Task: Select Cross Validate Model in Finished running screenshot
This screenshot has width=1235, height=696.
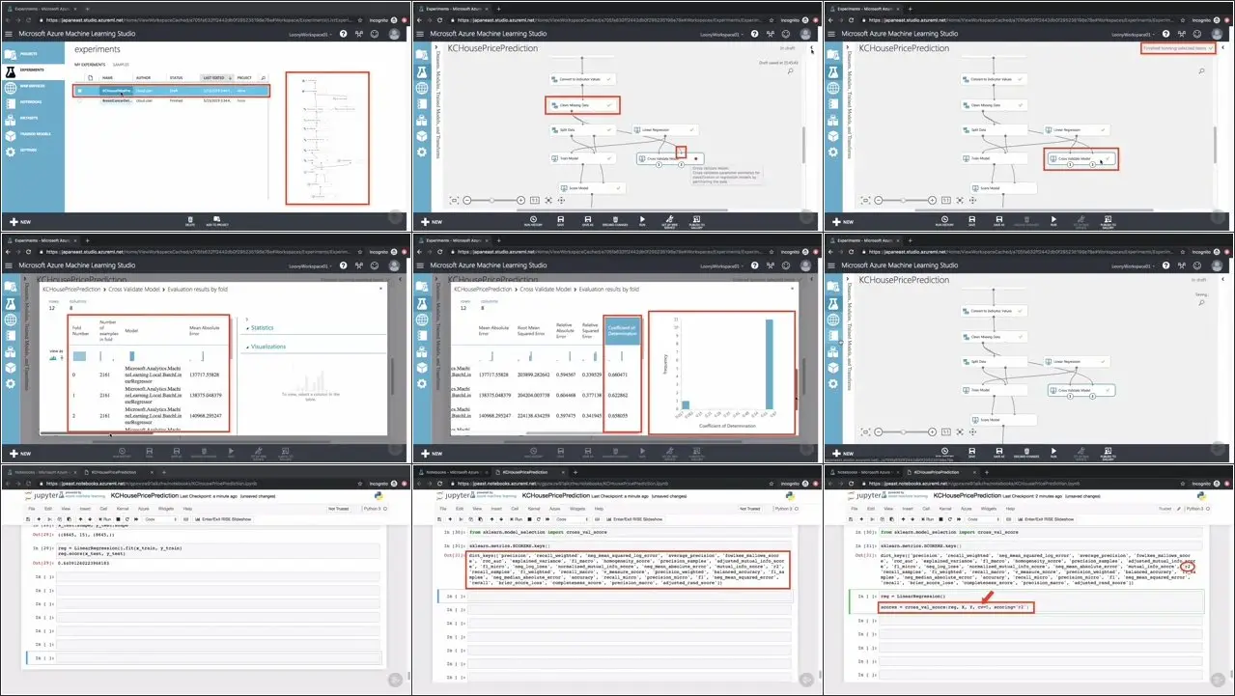Action: click(x=1081, y=158)
